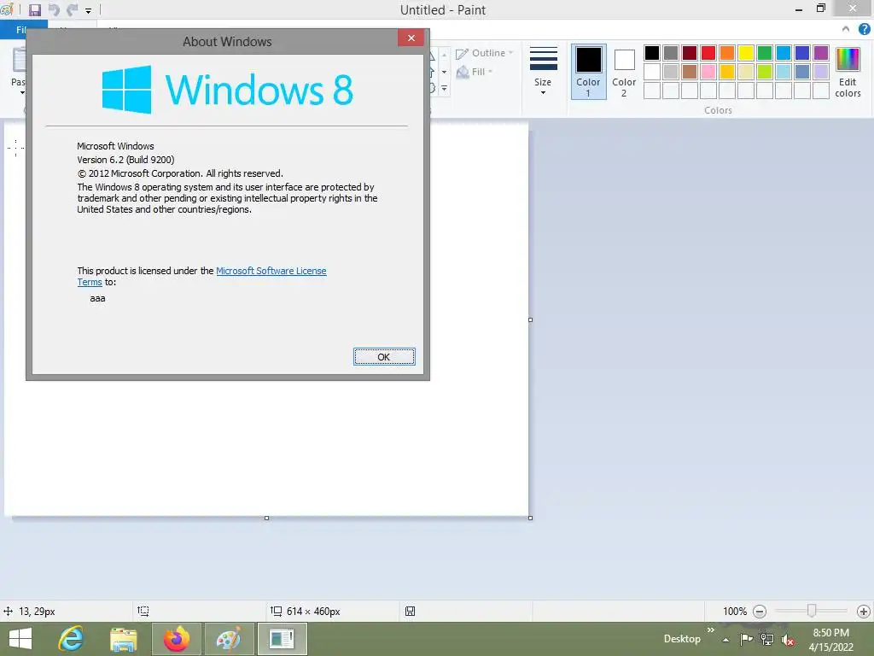Switch to About Windows taskbar button
The height and width of the screenshot is (656, 874).
pyautogui.click(x=282, y=639)
